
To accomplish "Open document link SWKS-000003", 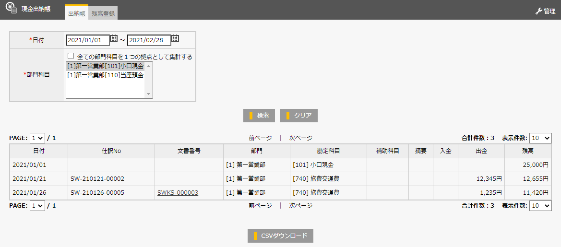I will tap(178, 193).
